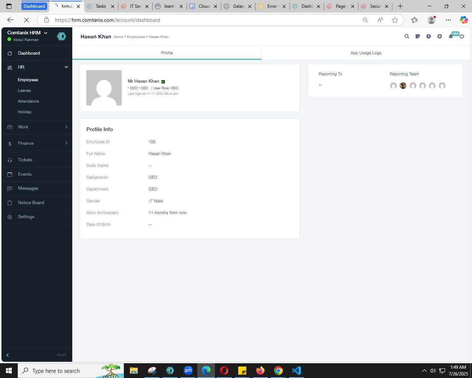Image resolution: width=472 pixels, height=378 pixels.
Task: Open Holiday under HR
Action: coord(25,112)
